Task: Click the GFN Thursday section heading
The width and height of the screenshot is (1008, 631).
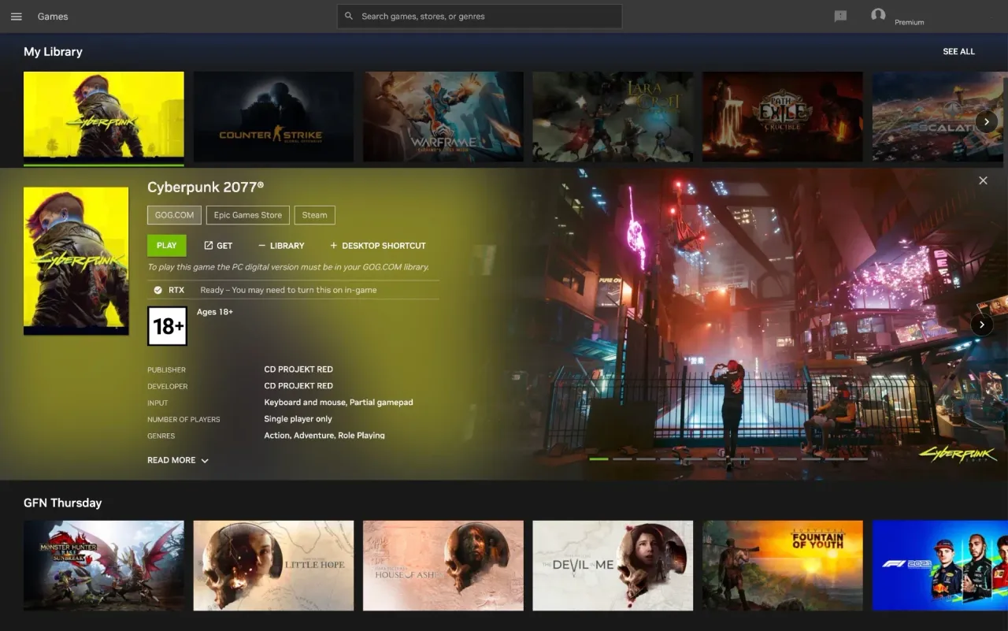Action: click(63, 503)
